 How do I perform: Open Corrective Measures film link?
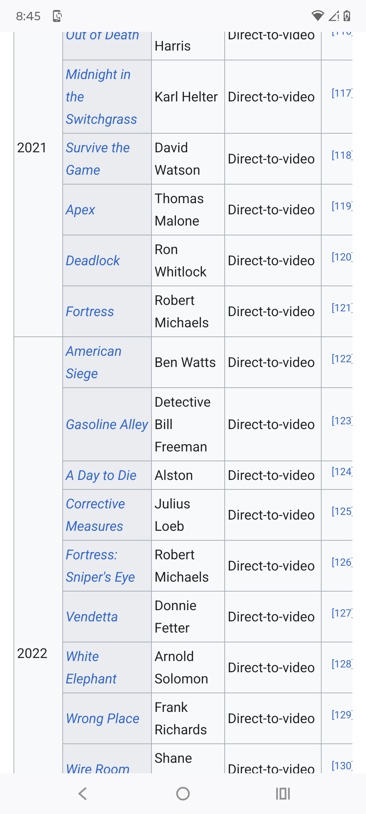(x=95, y=515)
